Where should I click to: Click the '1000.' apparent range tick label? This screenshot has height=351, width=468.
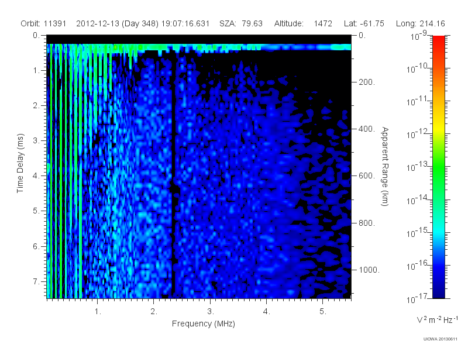point(369,270)
